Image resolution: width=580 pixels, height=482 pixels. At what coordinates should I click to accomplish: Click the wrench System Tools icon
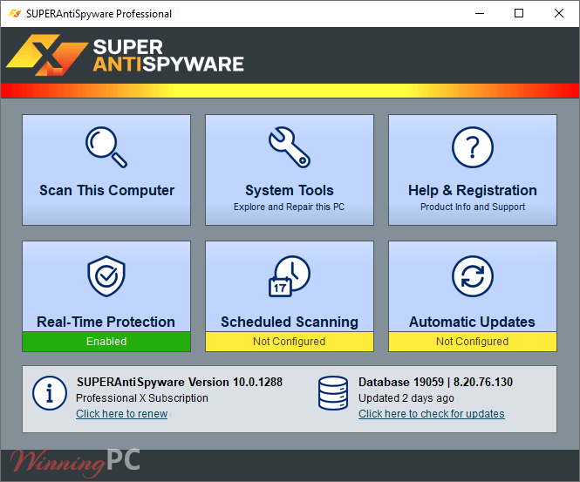point(290,147)
